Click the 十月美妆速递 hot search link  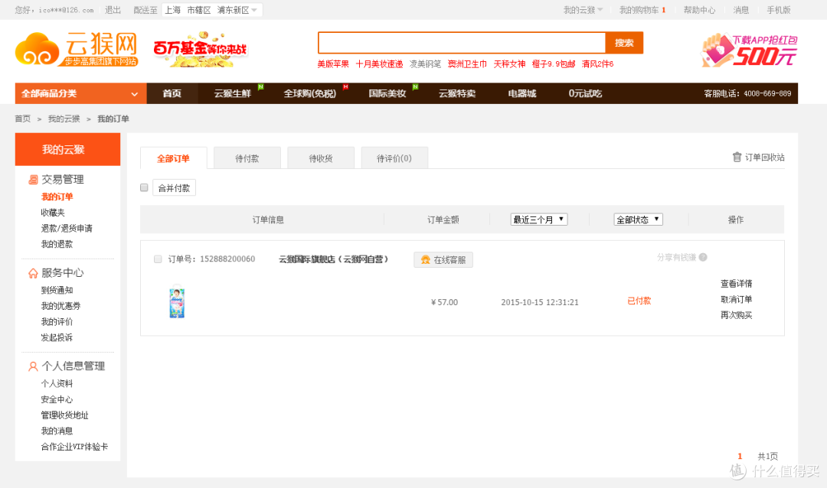pos(379,63)
